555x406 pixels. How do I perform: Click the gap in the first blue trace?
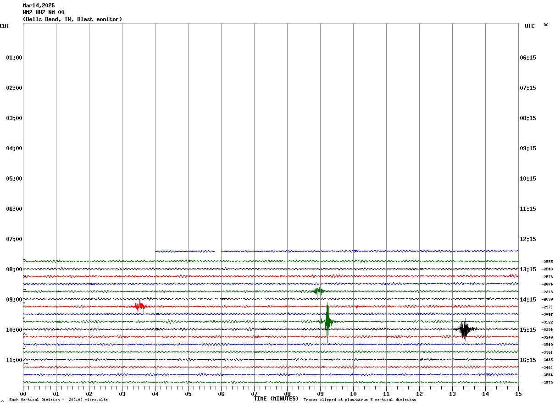point(218,251)
